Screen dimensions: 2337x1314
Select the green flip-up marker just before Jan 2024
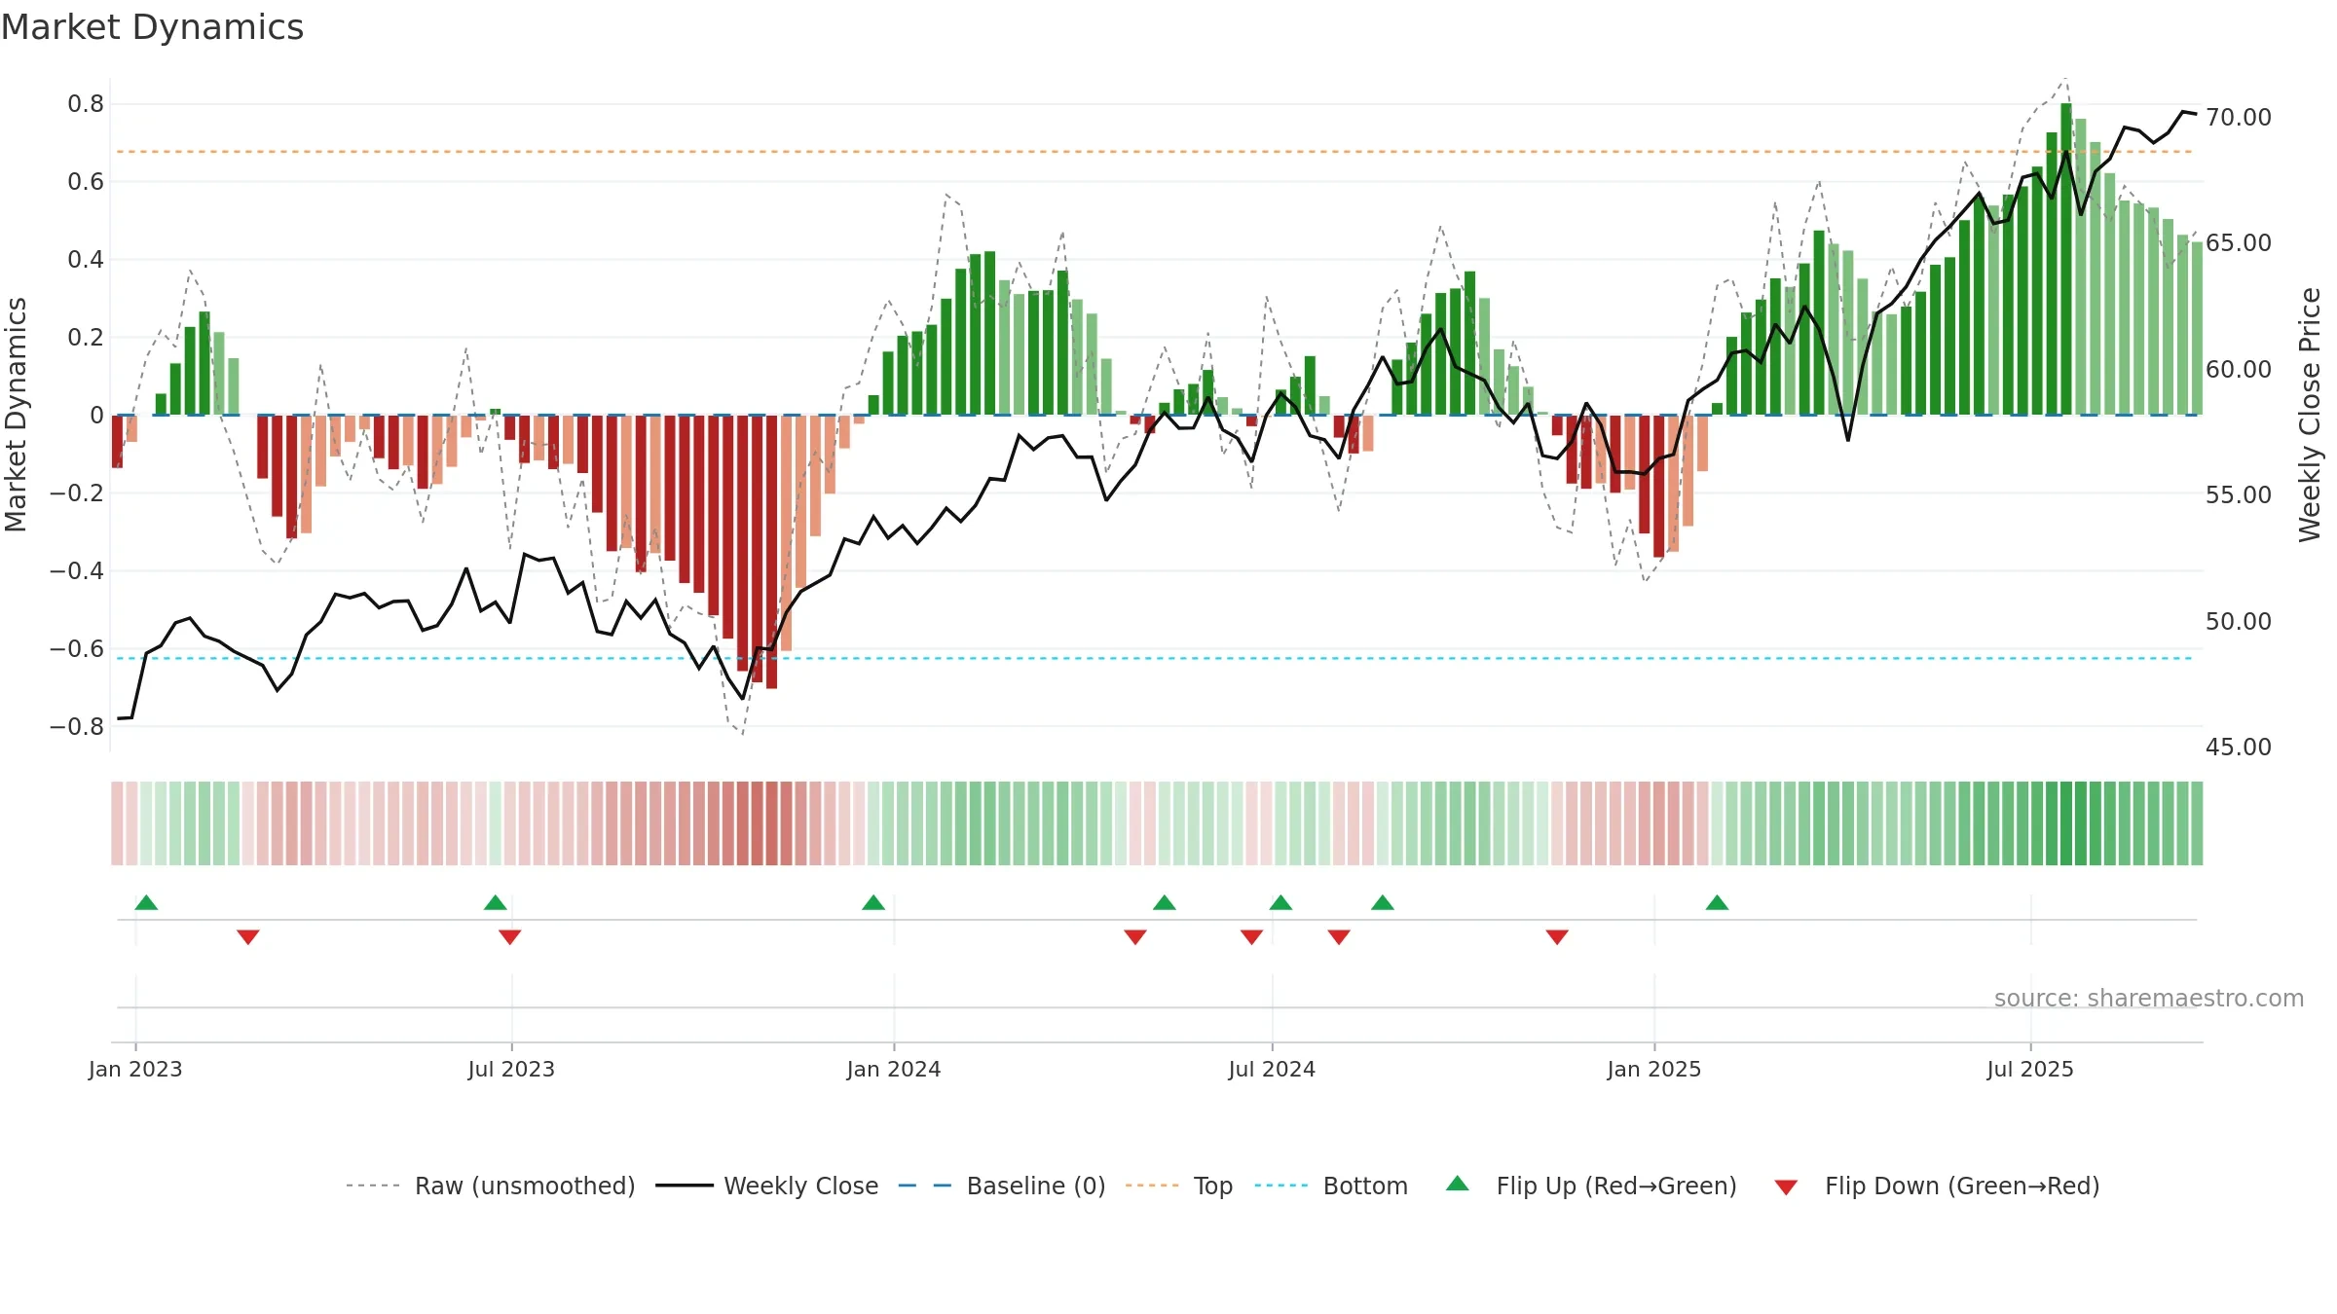[x=873, y=902]
